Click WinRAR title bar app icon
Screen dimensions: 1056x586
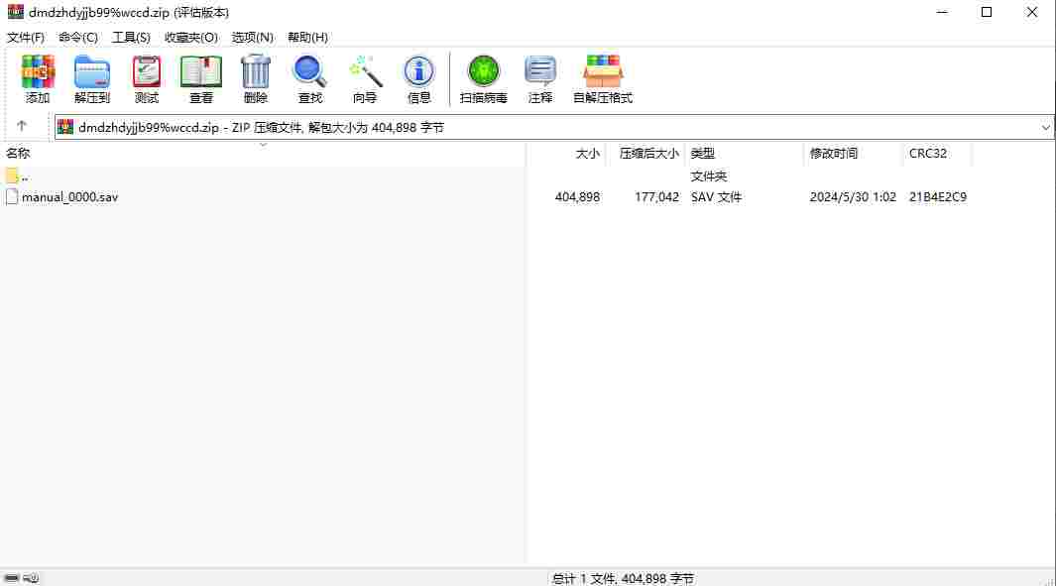click(x=16, y=12)
